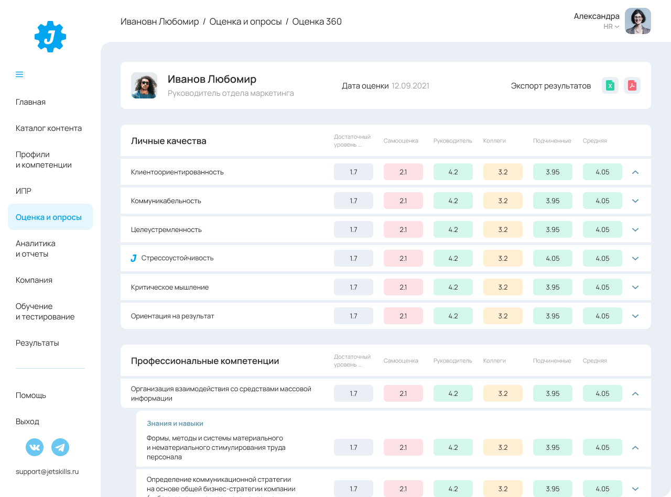Open Помощь in the sidebar

[x=31, y=395]
